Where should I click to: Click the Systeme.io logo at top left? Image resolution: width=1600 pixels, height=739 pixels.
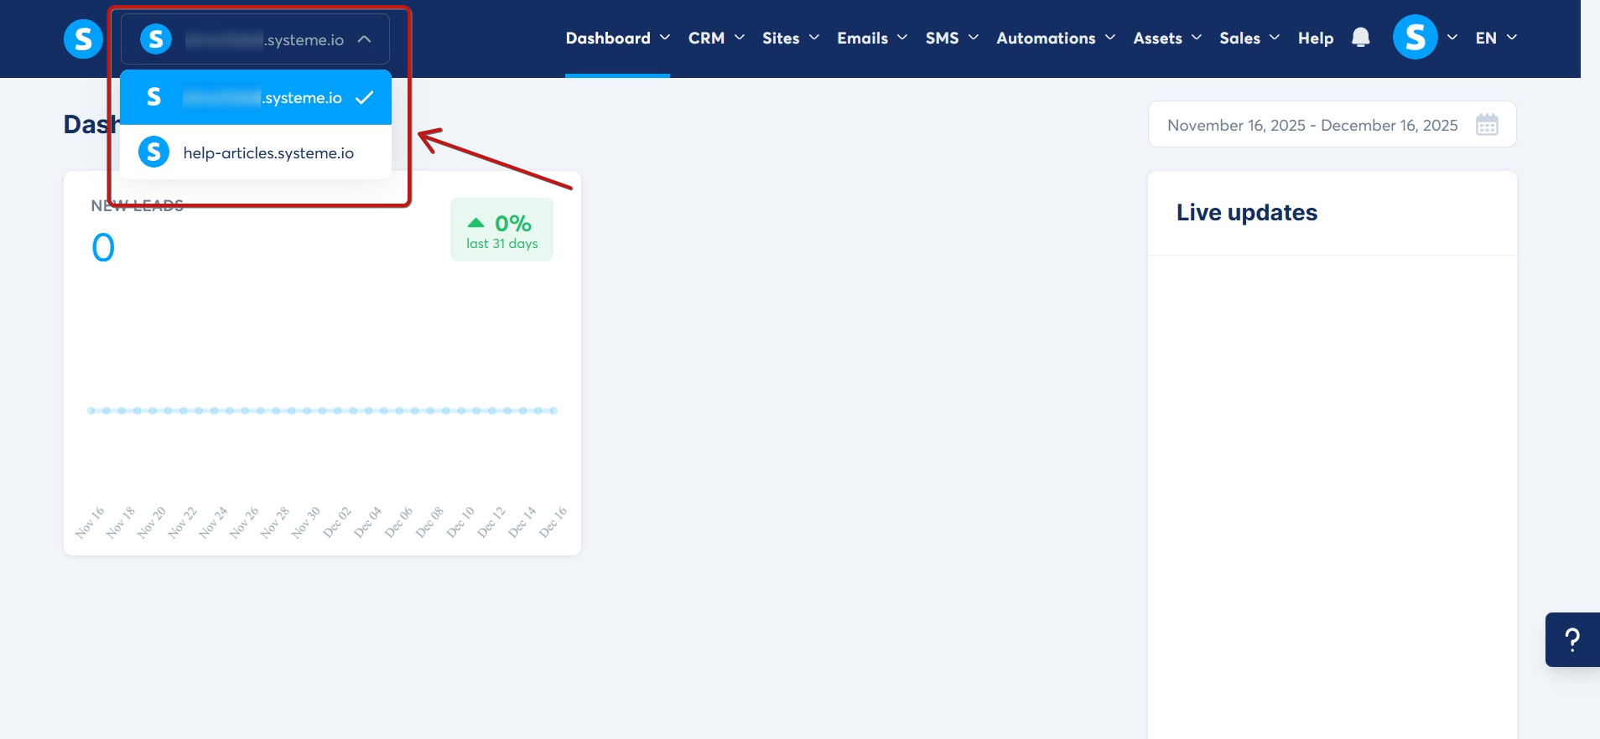[x=83, y=39]
